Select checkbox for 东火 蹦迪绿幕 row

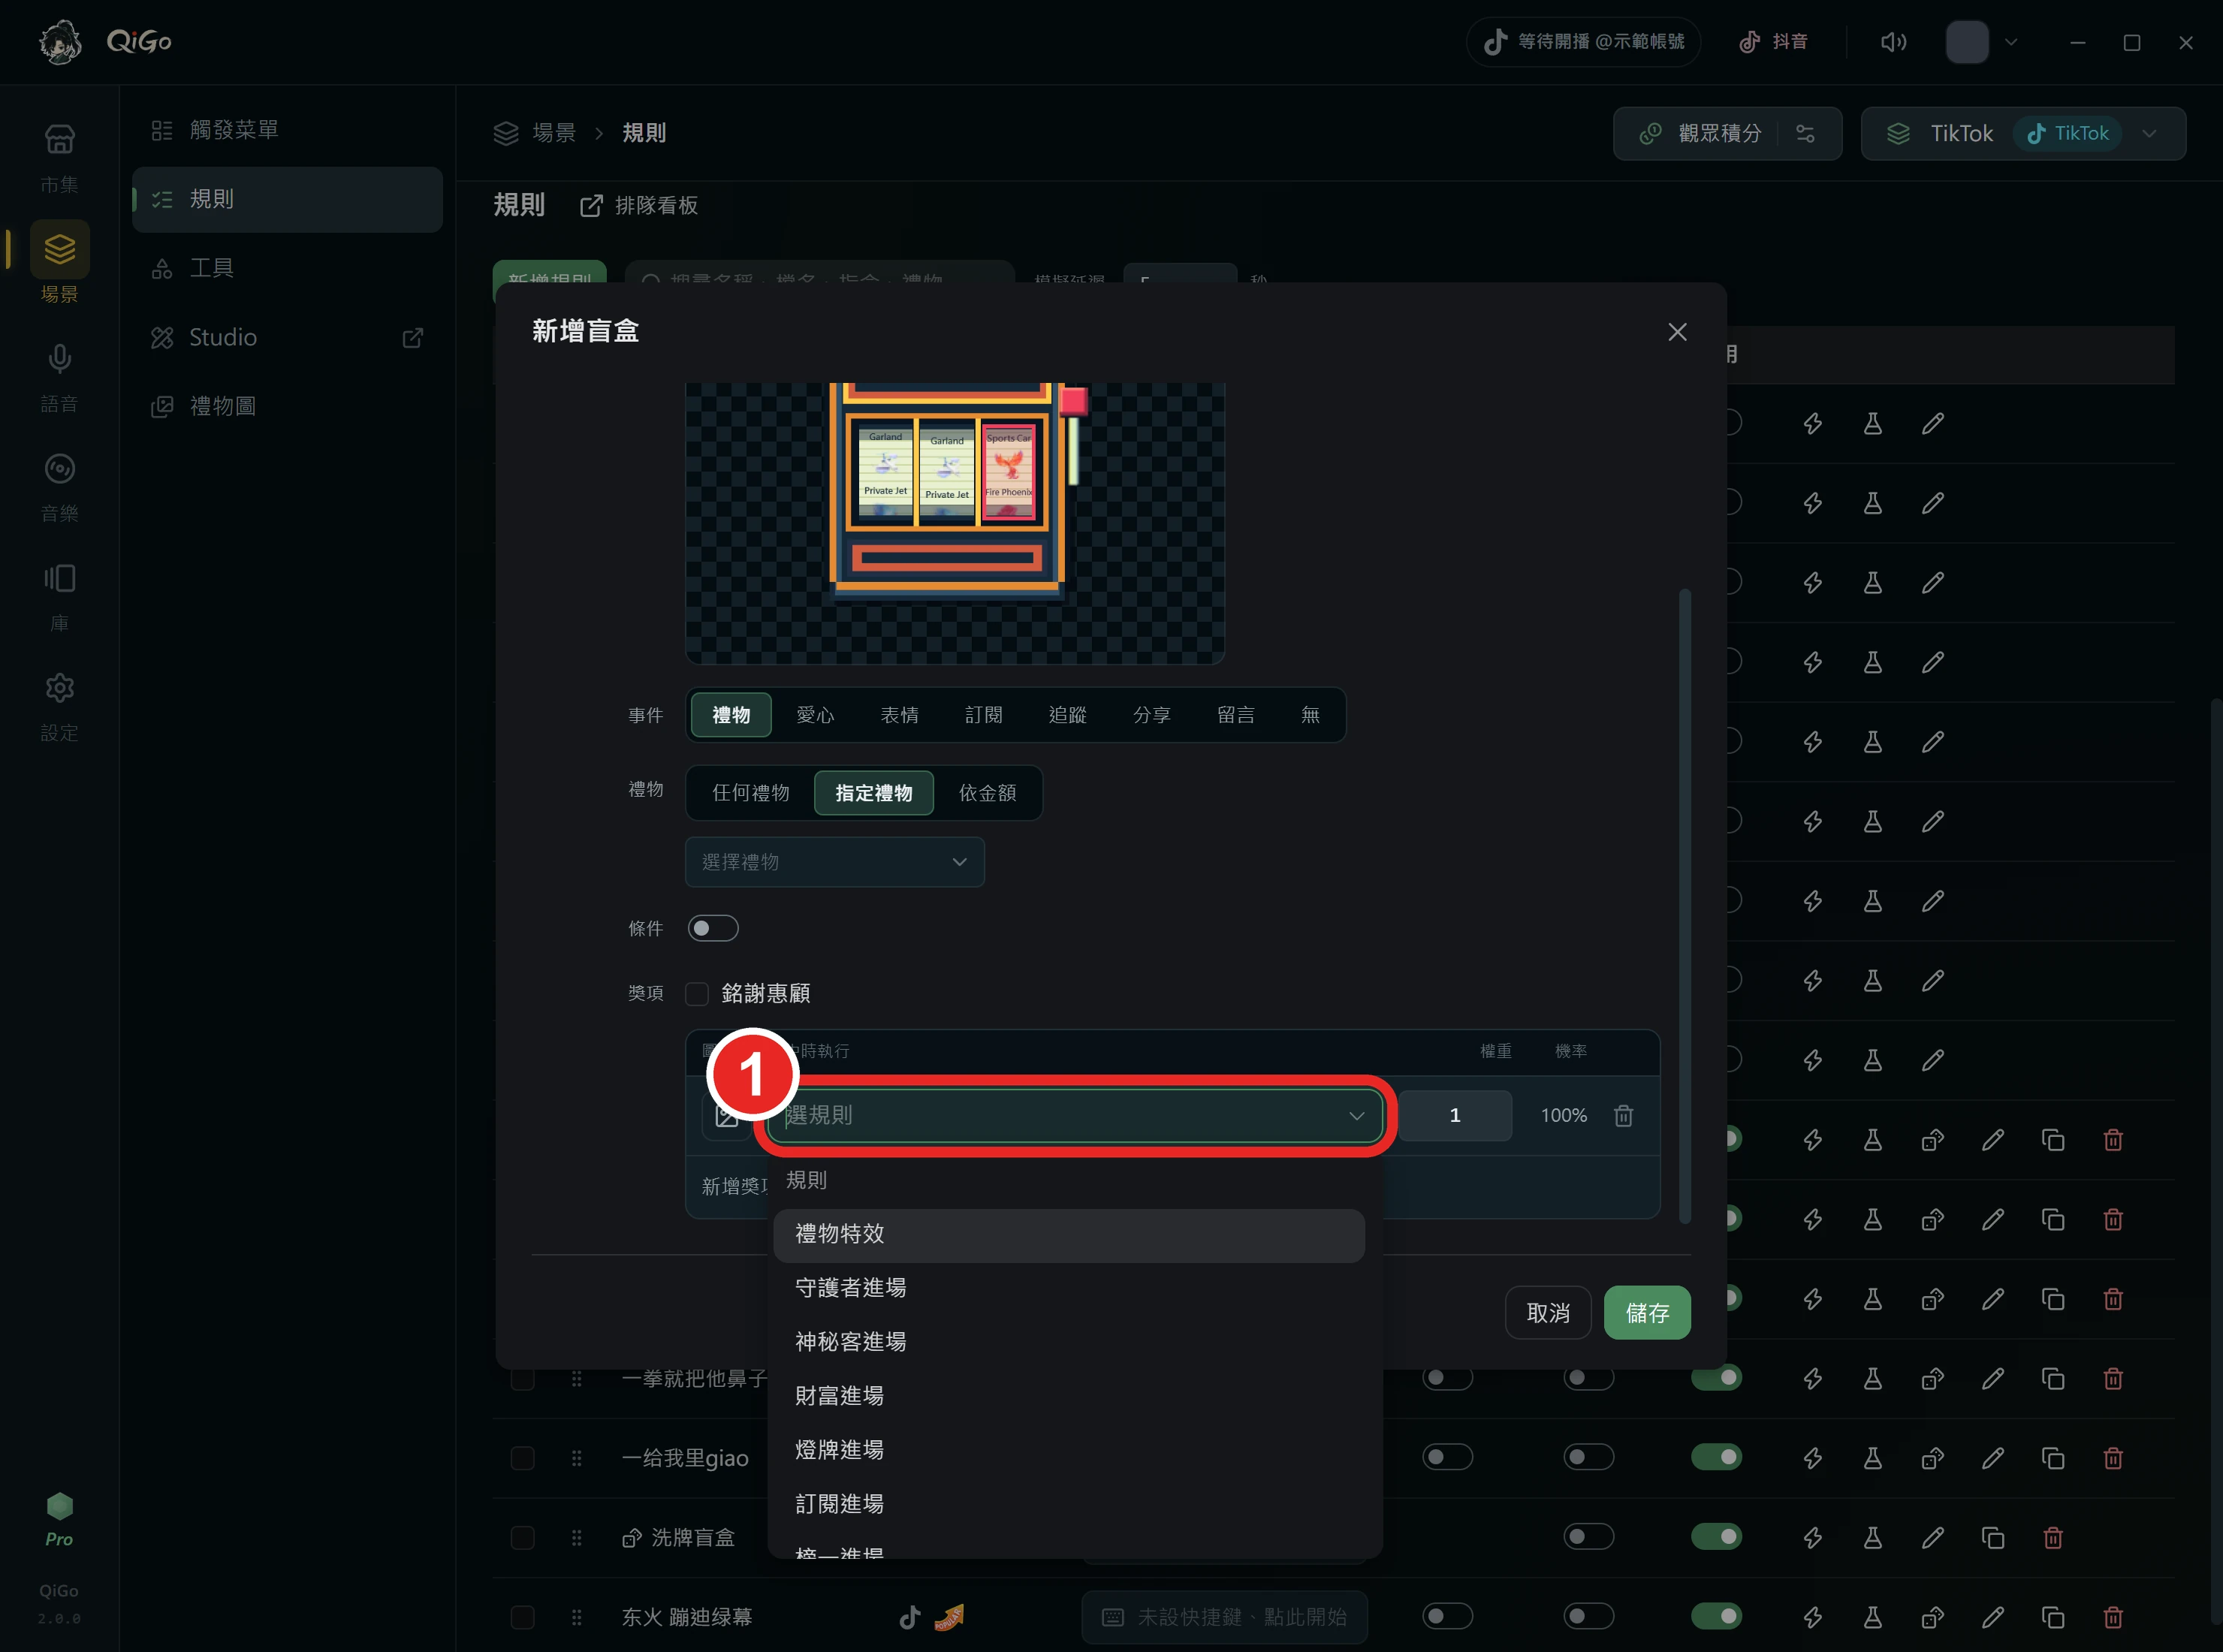pyautogui.click(x=522, y=1617)
